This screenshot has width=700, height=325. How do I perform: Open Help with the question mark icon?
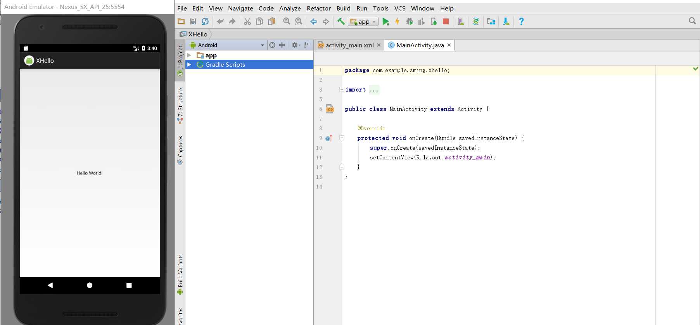click(x=521, y=21)
